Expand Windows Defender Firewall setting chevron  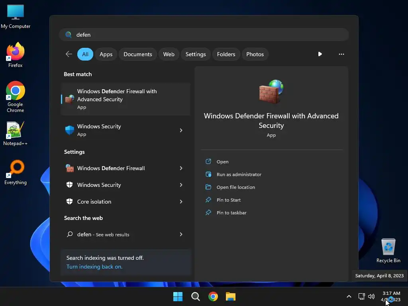[181, 168]
